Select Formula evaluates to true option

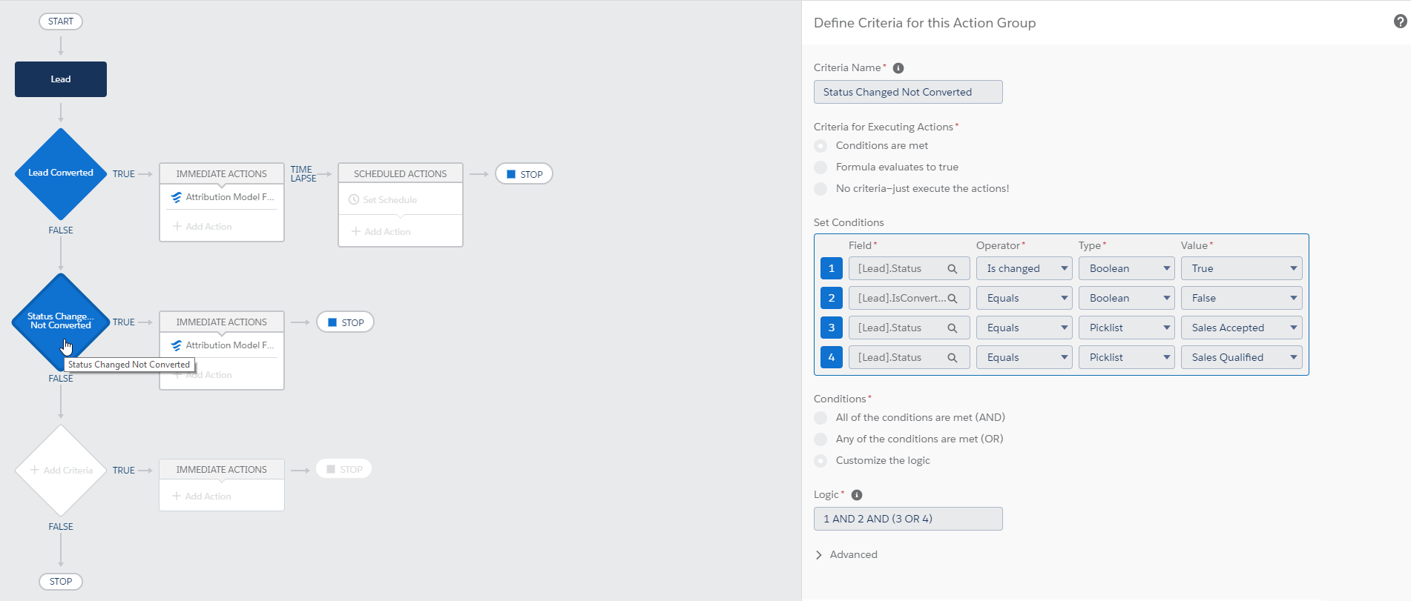(x=820, y=167)
